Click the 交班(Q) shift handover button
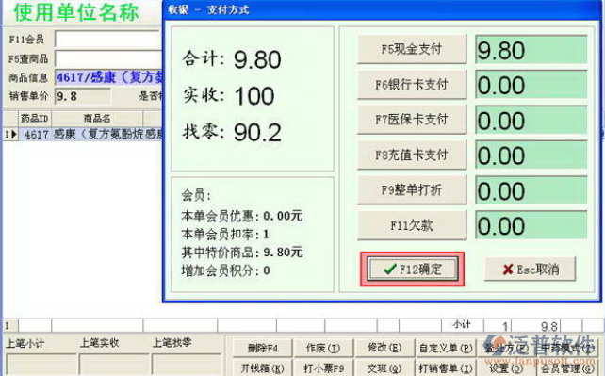 coord(384,368)
